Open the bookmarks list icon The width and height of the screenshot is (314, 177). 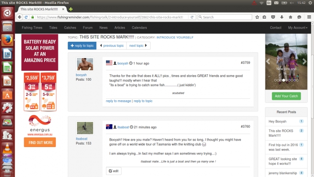click(x=264, y=17)
